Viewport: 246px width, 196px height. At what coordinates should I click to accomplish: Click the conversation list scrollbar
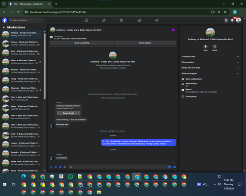coord(45,66)
